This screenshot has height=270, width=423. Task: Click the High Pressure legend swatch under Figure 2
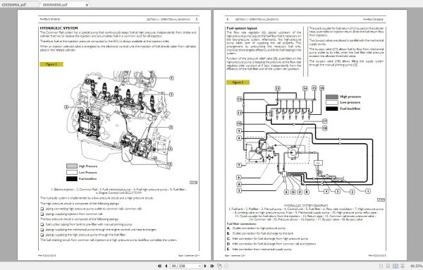tap(72, 166)
